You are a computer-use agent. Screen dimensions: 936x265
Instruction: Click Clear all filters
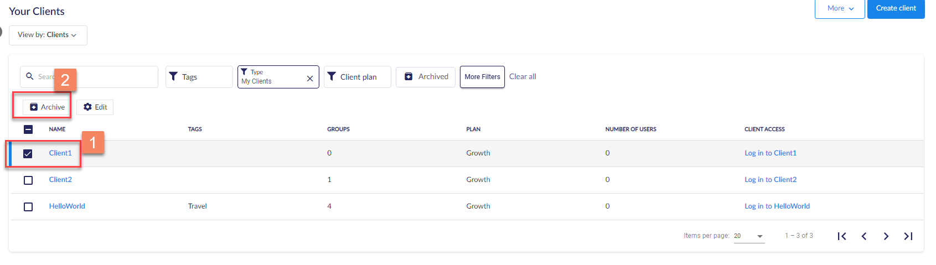click(x=523, y=76)
